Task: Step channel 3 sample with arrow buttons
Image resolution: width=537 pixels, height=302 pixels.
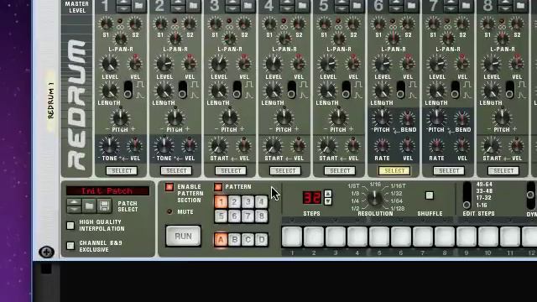Action: [232, 6]
